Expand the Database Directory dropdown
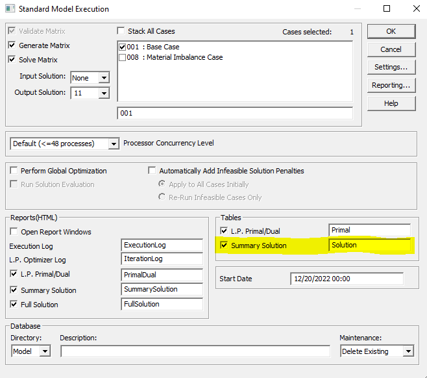 pos(45,351)
